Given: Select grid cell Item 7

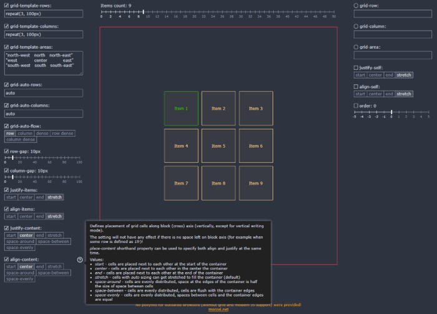Looking at the screenshot, I should coord(181,183).
